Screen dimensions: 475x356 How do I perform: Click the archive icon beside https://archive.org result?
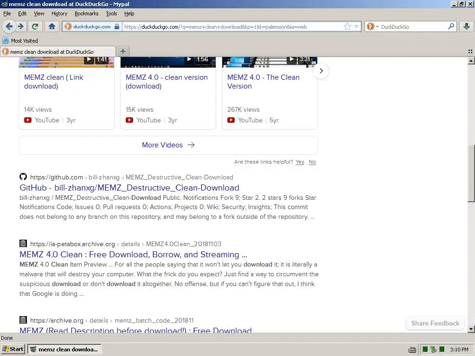(x=23, y=320)
